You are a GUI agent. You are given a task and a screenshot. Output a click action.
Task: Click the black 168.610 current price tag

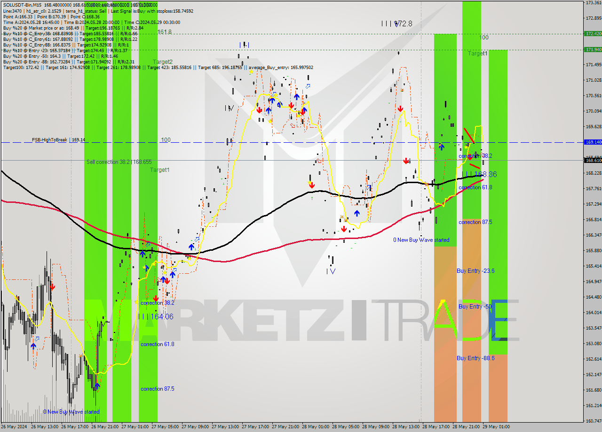coord(593,160)
